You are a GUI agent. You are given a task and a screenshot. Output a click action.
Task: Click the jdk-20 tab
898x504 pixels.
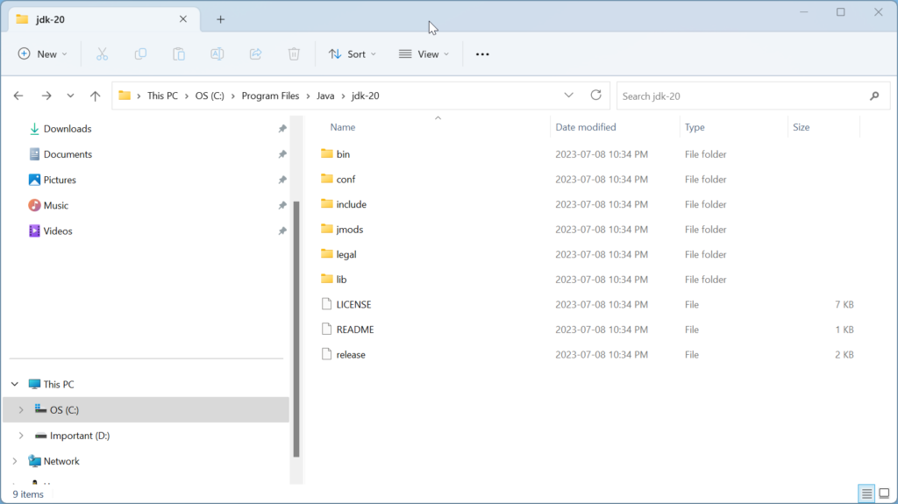point(103,19)
